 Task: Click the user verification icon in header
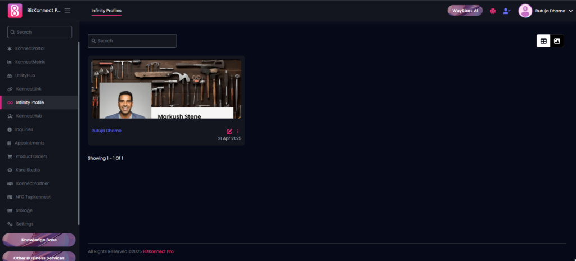tap(507, 11)
